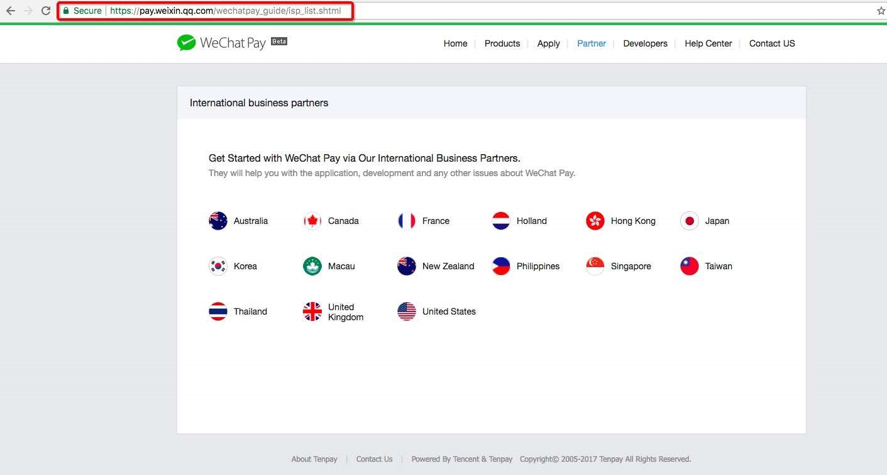
Task: Click the Contact Us footer link
Action: click(x=374, y=459)
